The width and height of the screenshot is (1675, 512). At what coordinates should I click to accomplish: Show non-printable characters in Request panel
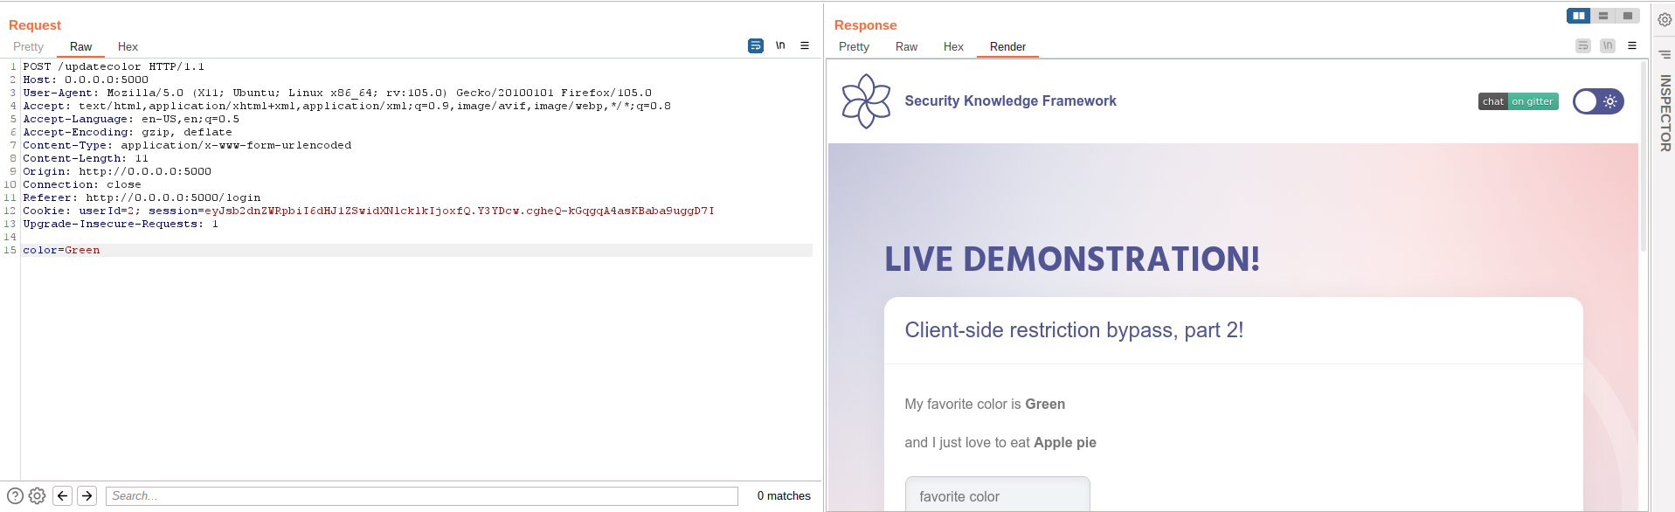780,45
